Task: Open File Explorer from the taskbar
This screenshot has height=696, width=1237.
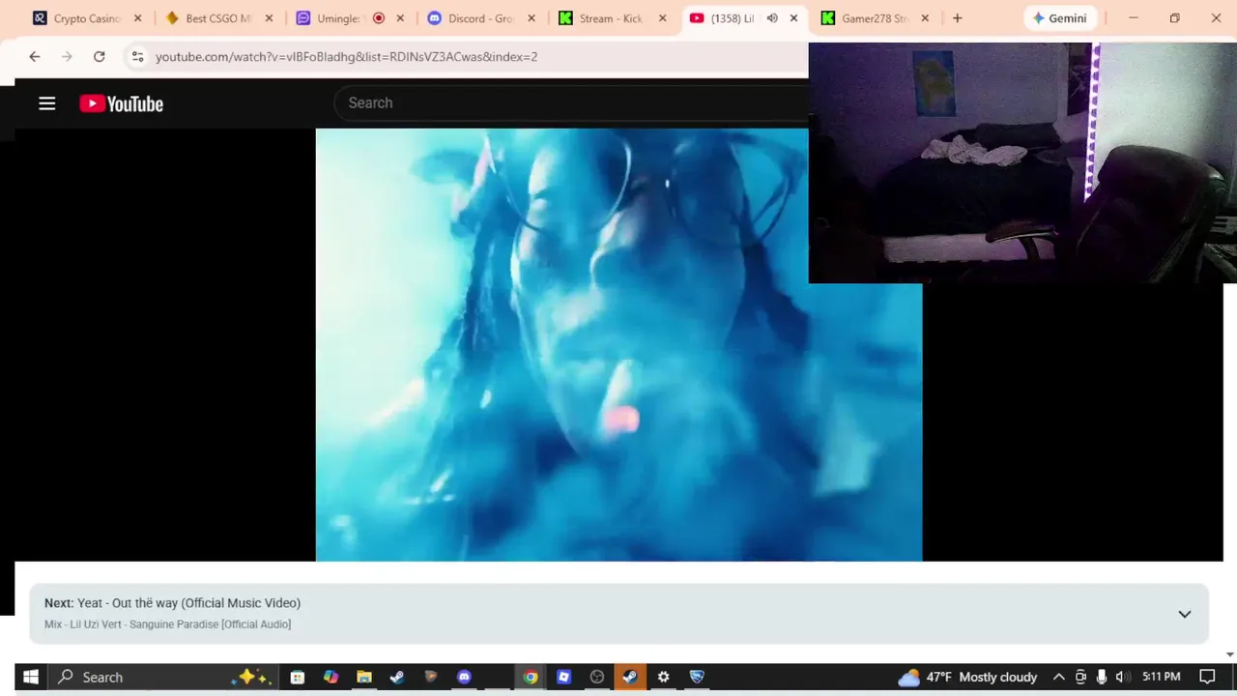Action: 363,677
